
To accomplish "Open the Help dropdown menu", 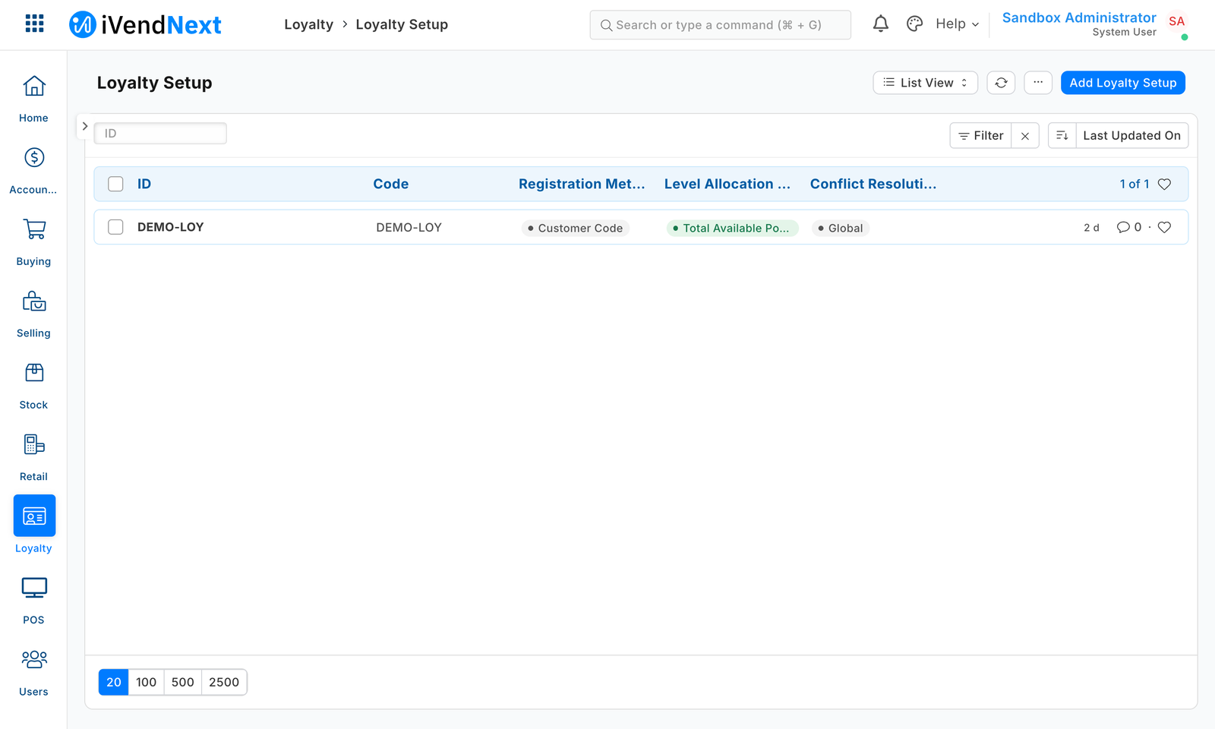I will [957, 24].
